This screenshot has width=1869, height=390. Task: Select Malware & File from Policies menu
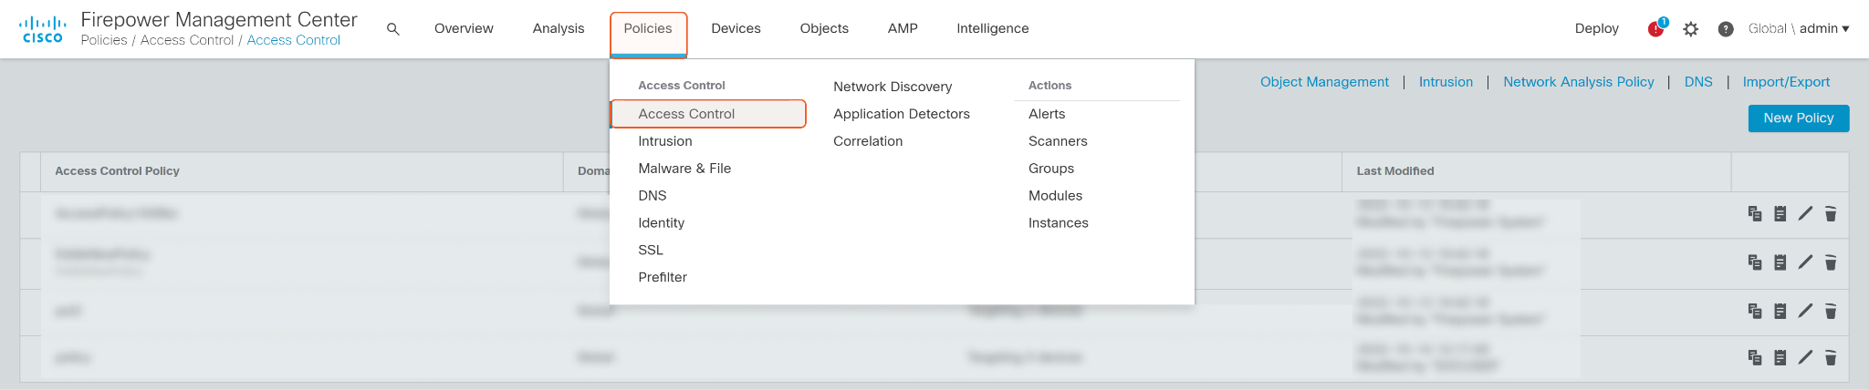pyautogui.click(x=684, y=169)
